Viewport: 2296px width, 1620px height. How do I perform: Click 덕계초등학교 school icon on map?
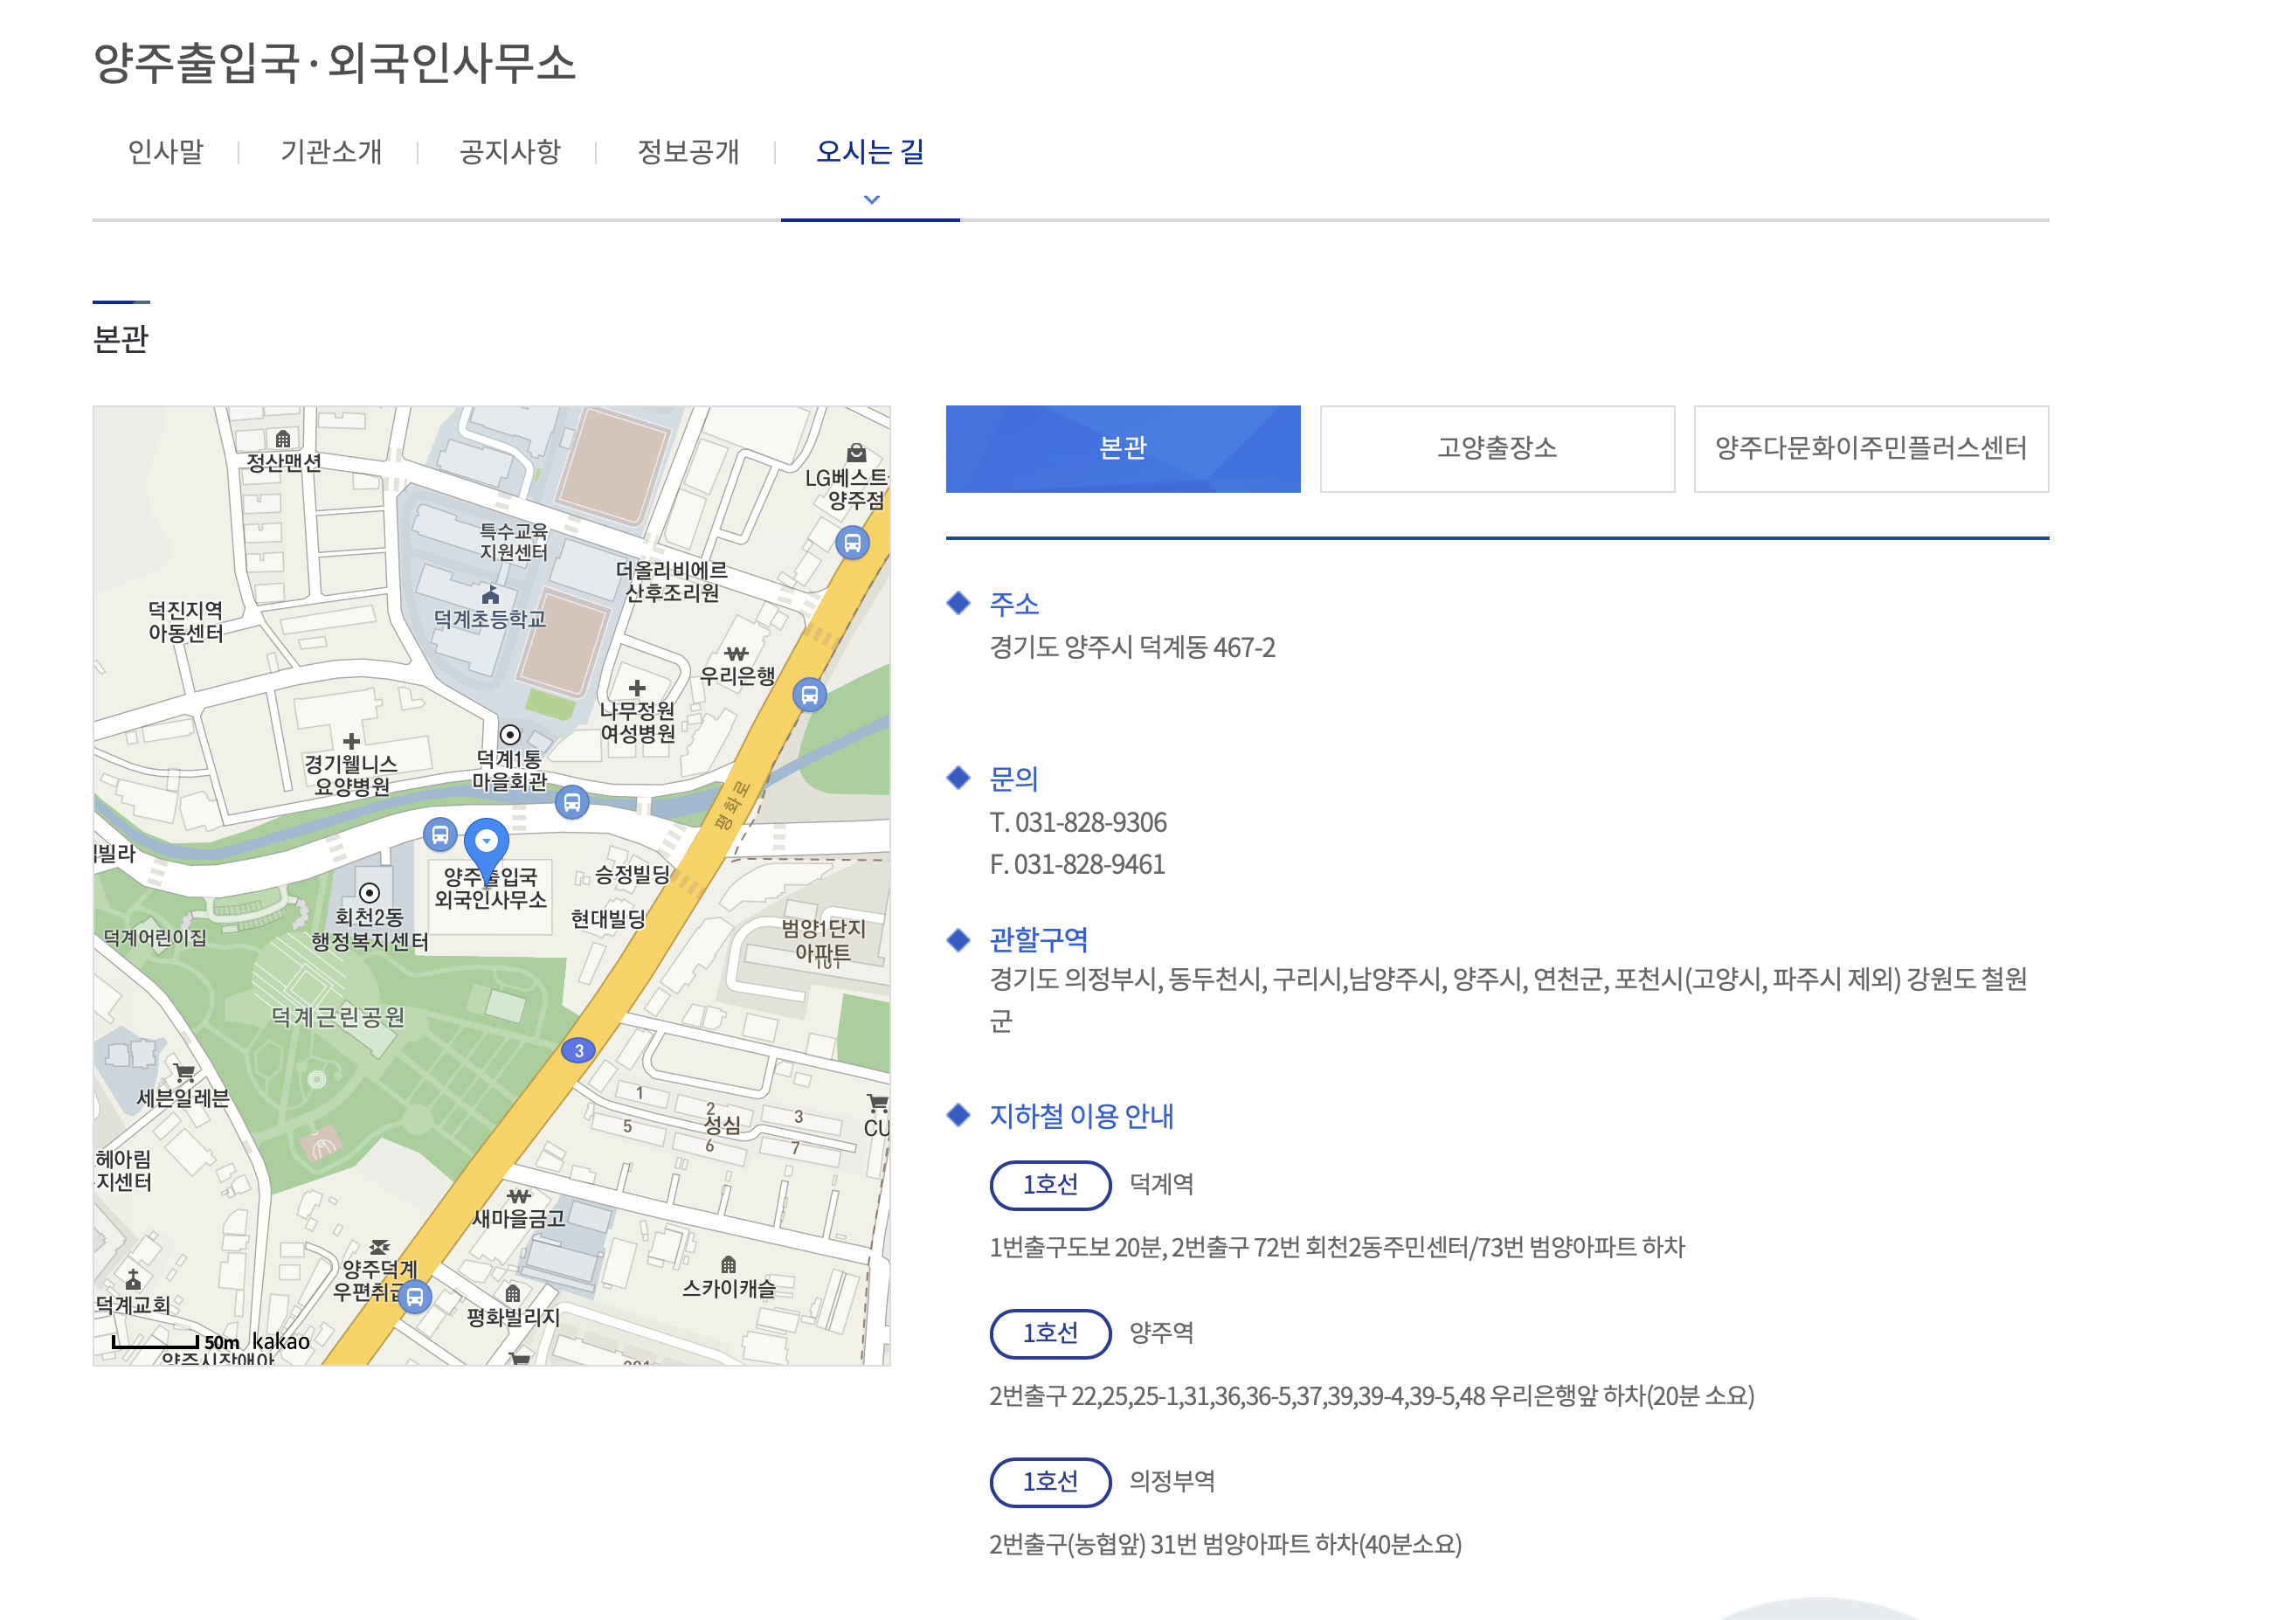[490, 596]
